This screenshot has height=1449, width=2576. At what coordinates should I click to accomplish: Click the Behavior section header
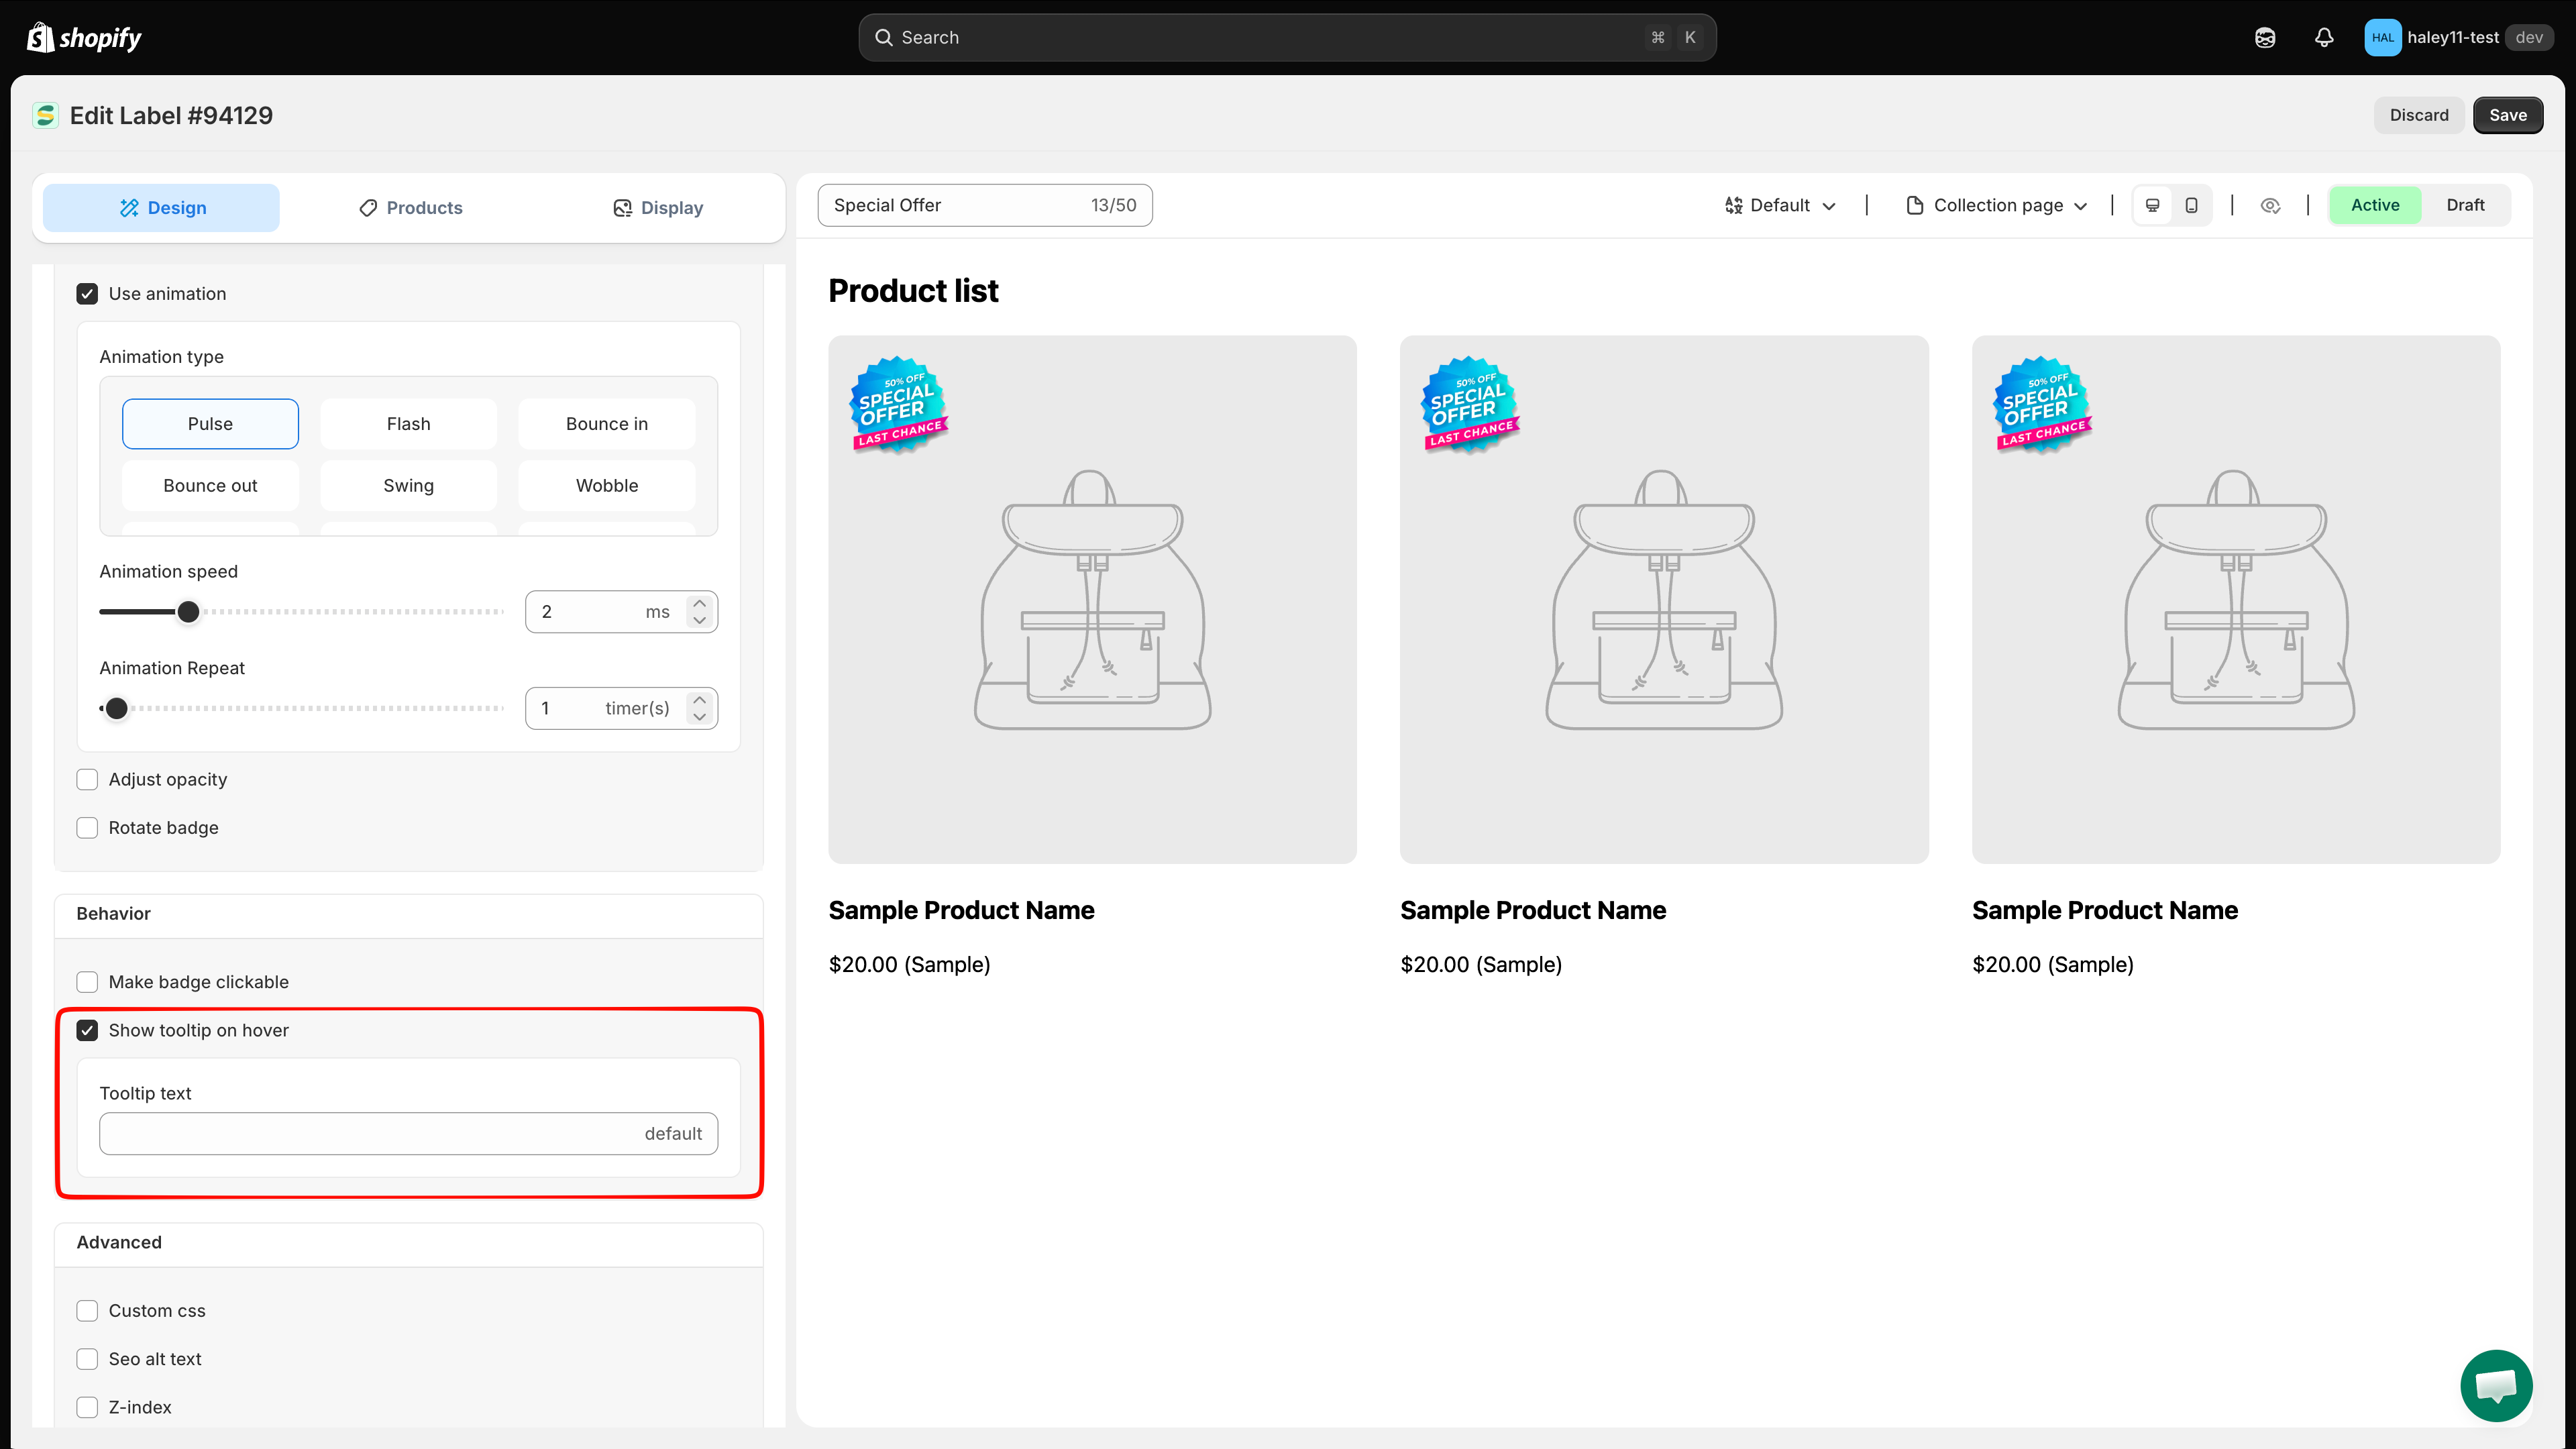(x=408, y=915)
